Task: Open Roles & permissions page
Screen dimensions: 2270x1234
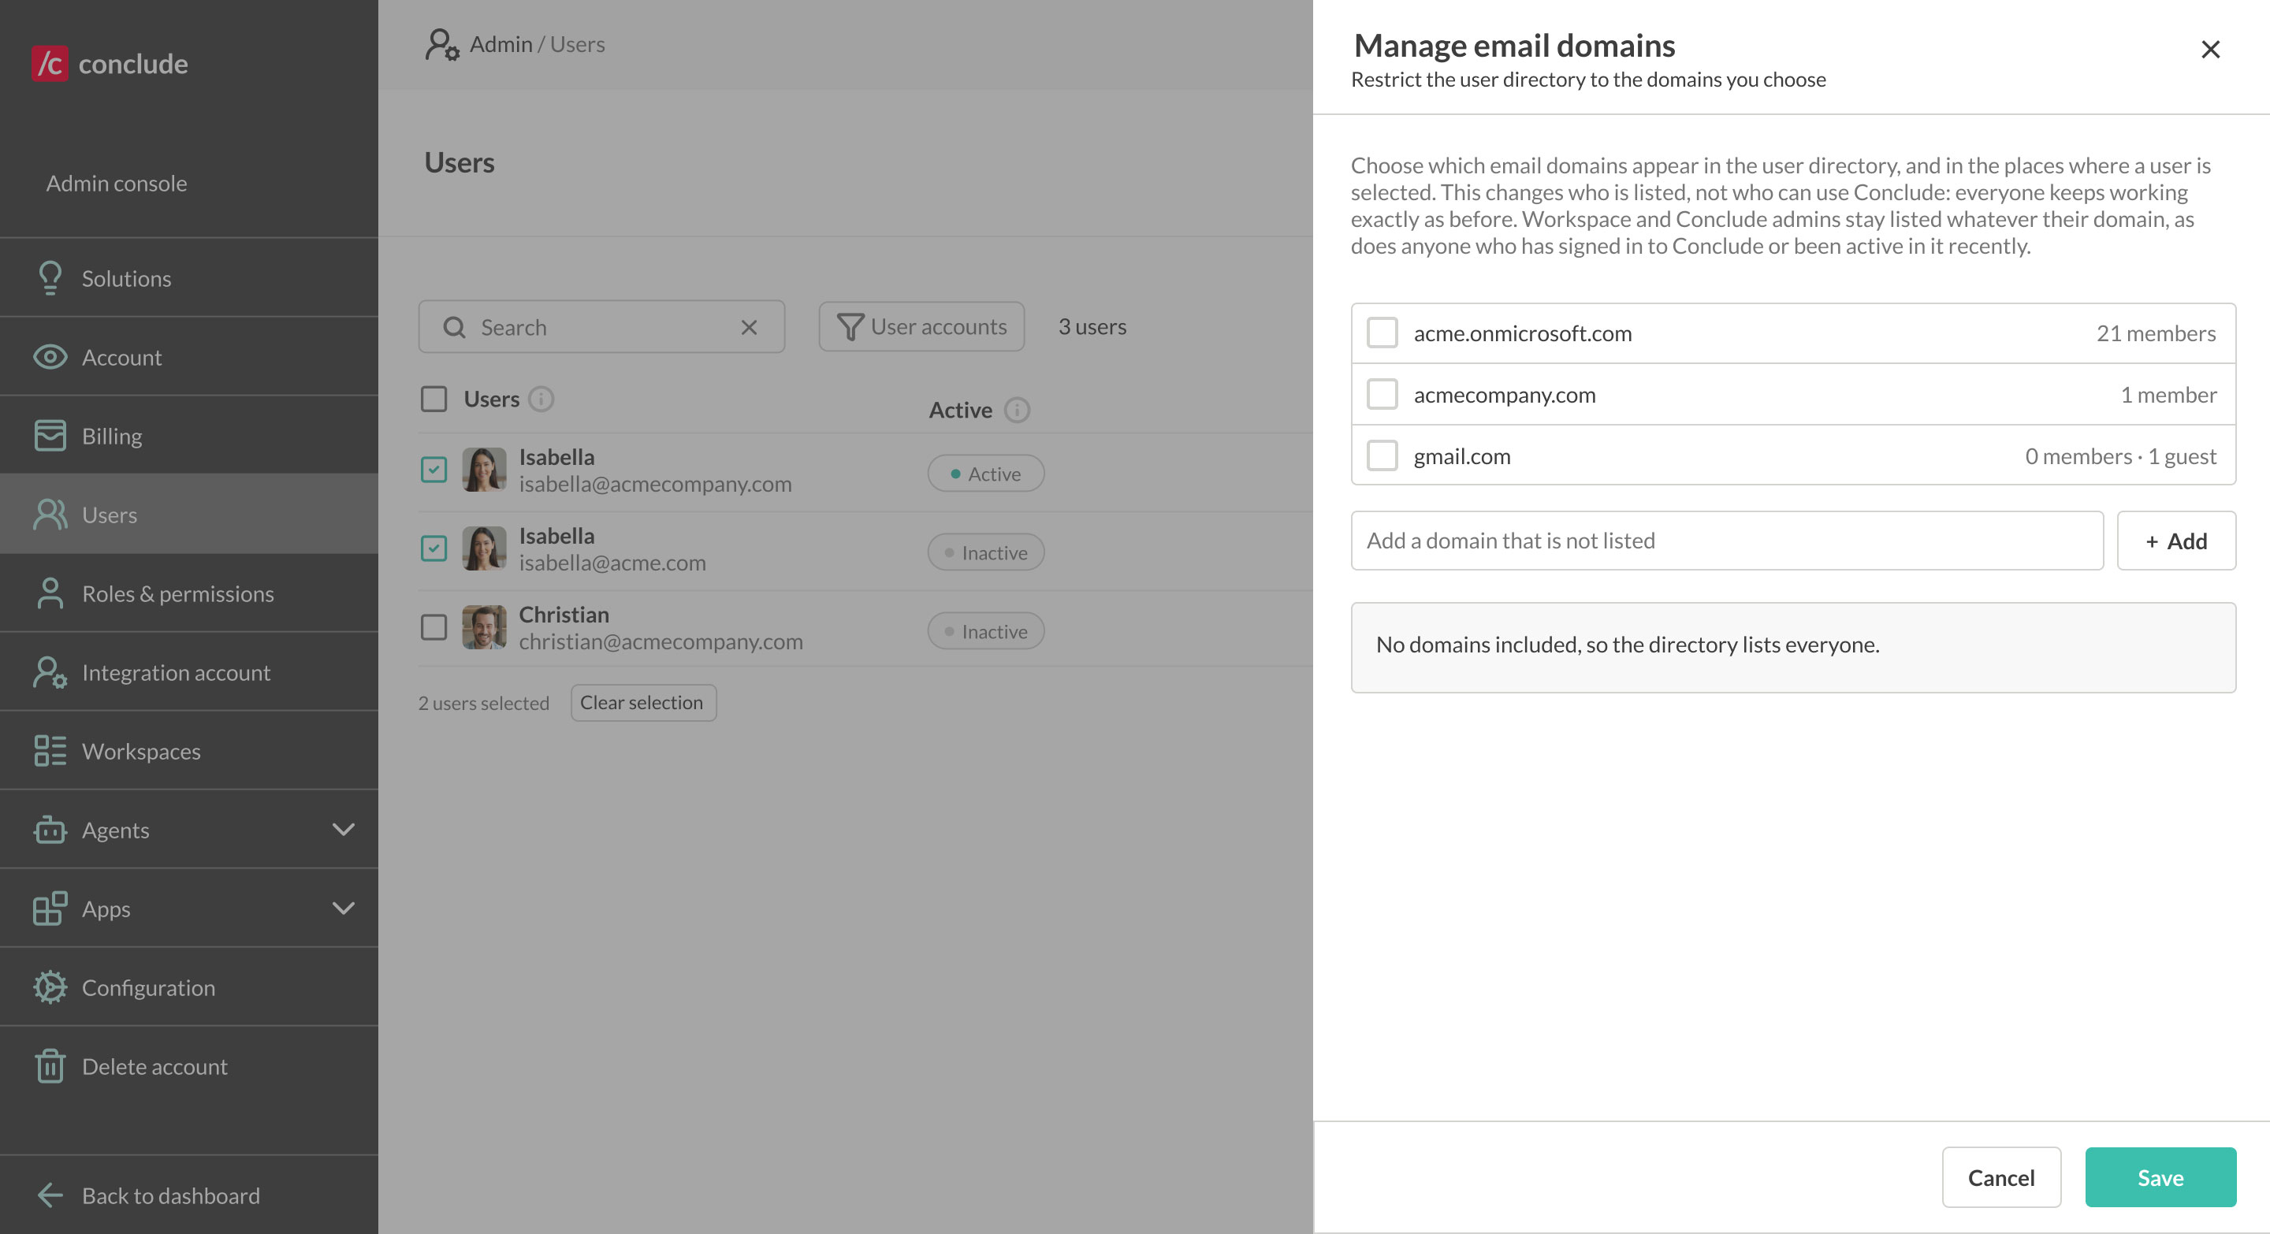Action: click(x=188, y=593)
